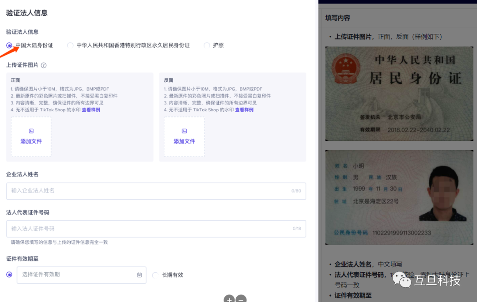Click image icon in 正面 upload box
Viewport: 477px width, 302px height.
tap(31, 131)
